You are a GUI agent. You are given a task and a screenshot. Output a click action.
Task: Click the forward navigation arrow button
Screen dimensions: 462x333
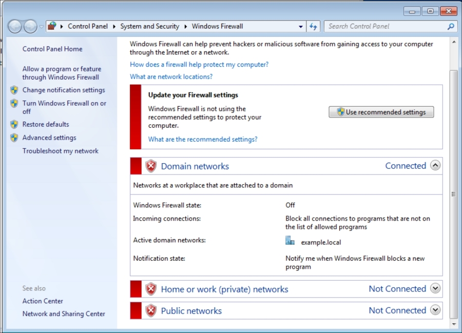[x=30, y=26]
